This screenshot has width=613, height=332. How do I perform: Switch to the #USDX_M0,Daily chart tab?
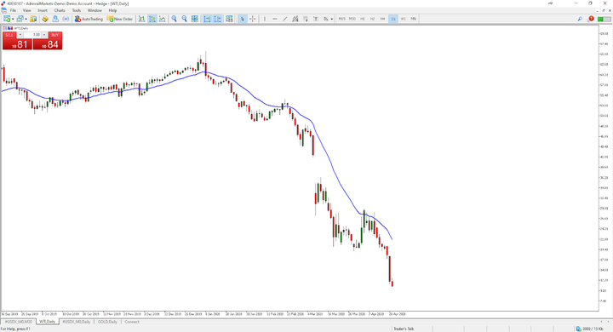(x=77, y=322)
